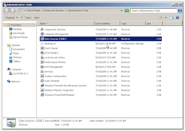Select the Task Scheduler icon
This screenshot has width=185, height=131.
42,81
